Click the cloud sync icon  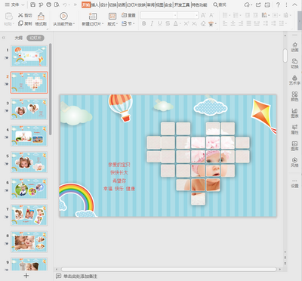pos(248,5)
